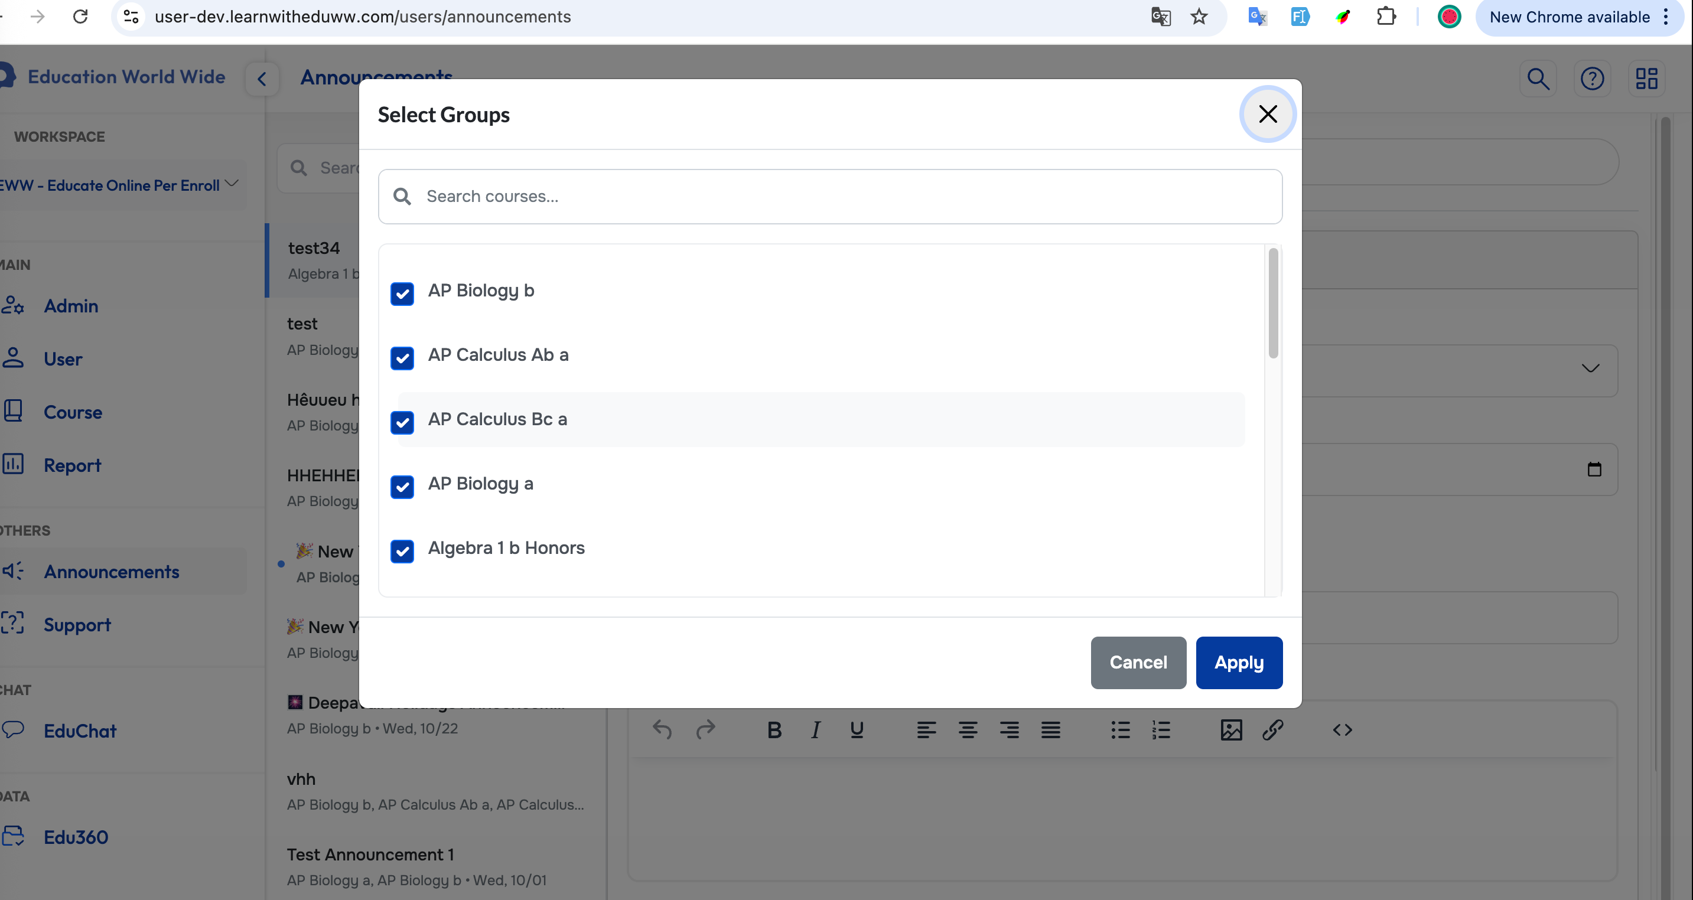Uncheck the AP Biology b checkbox
Screen dimensions: 1693x900
(402, 294)
